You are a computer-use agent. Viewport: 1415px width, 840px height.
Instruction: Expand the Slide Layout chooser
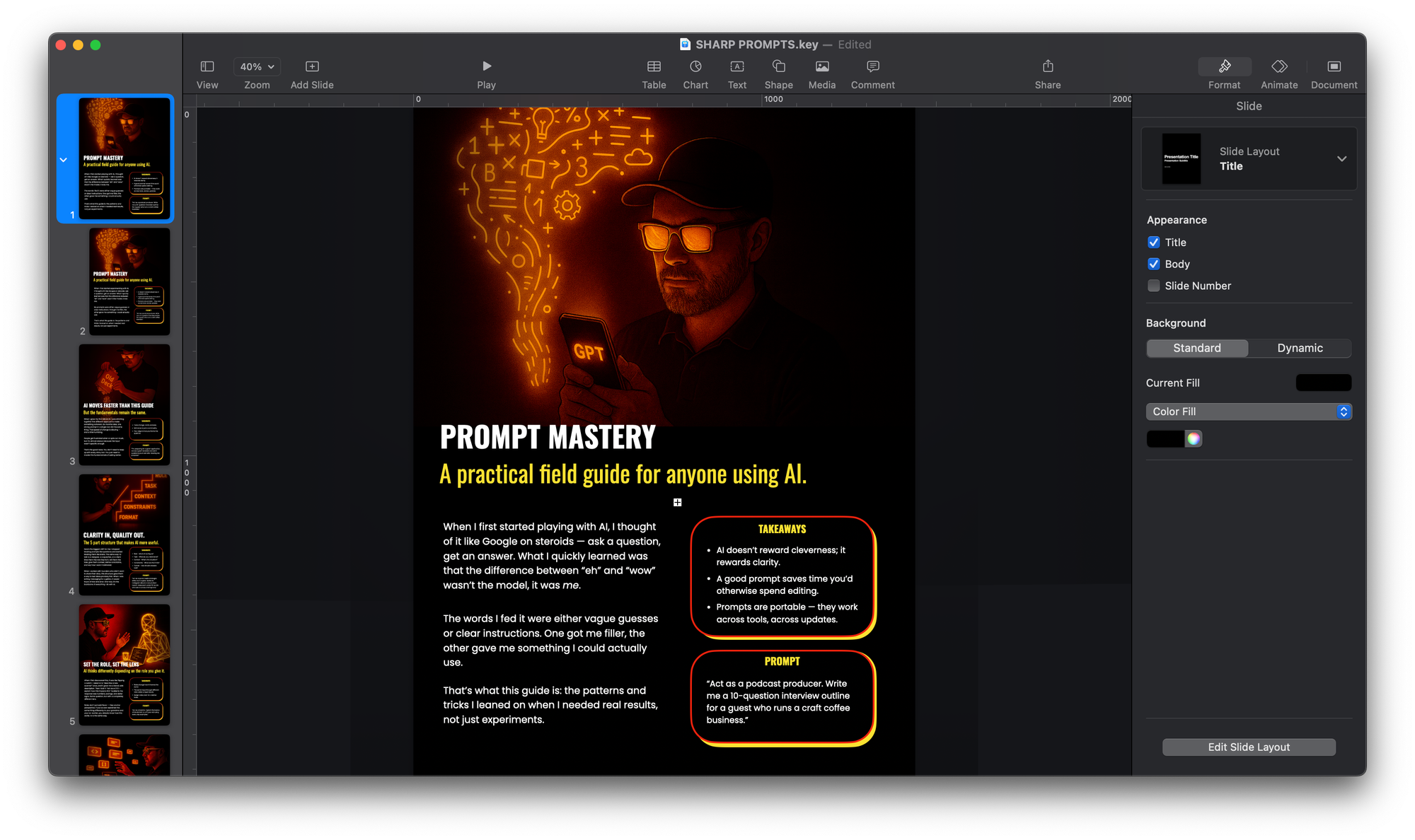(1341, 159)
